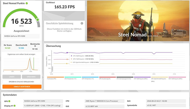Click the Durchschnitt value 14 584
Viewport: 190px width, 109px height.
coord(21,48)
